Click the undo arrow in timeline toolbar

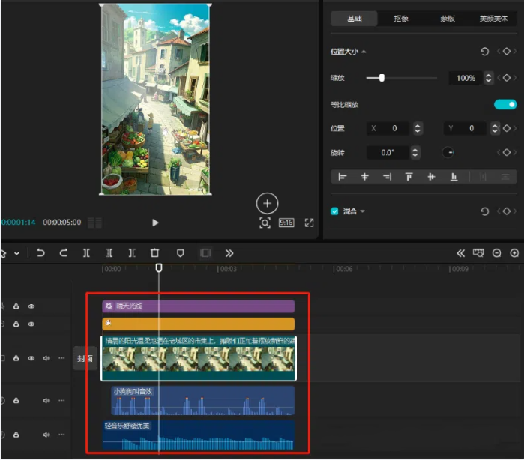[x=40, y=253]
